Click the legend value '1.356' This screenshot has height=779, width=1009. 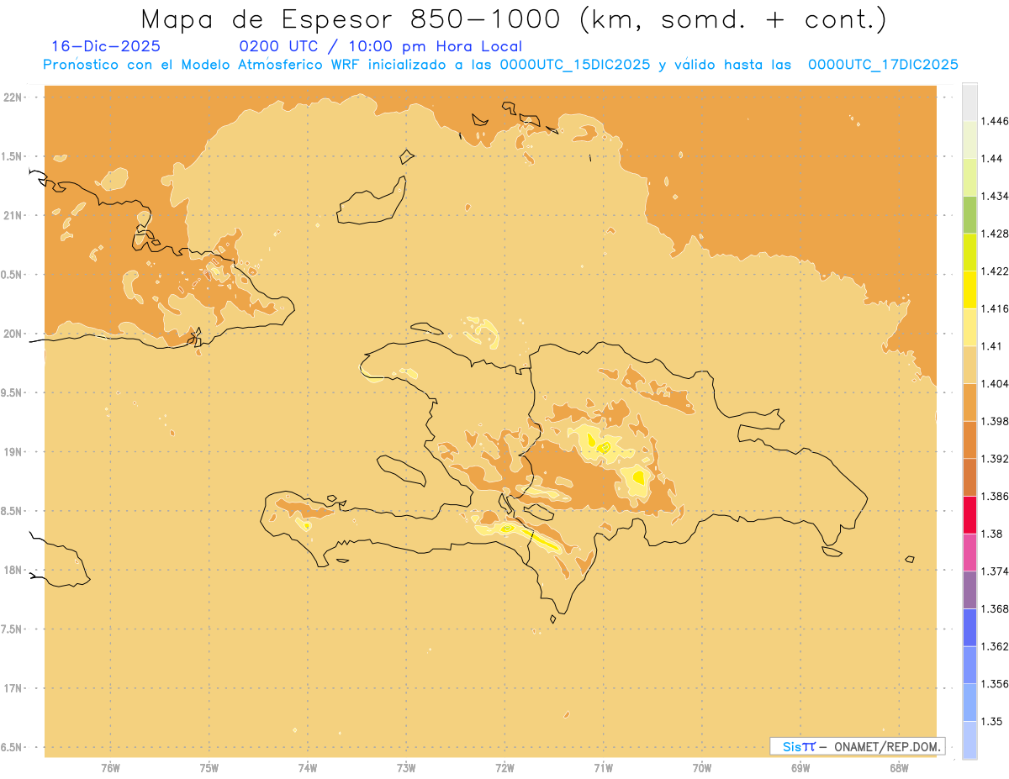tap(996, 684)
